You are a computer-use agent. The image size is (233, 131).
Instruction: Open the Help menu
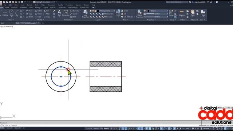click(94, 5)
